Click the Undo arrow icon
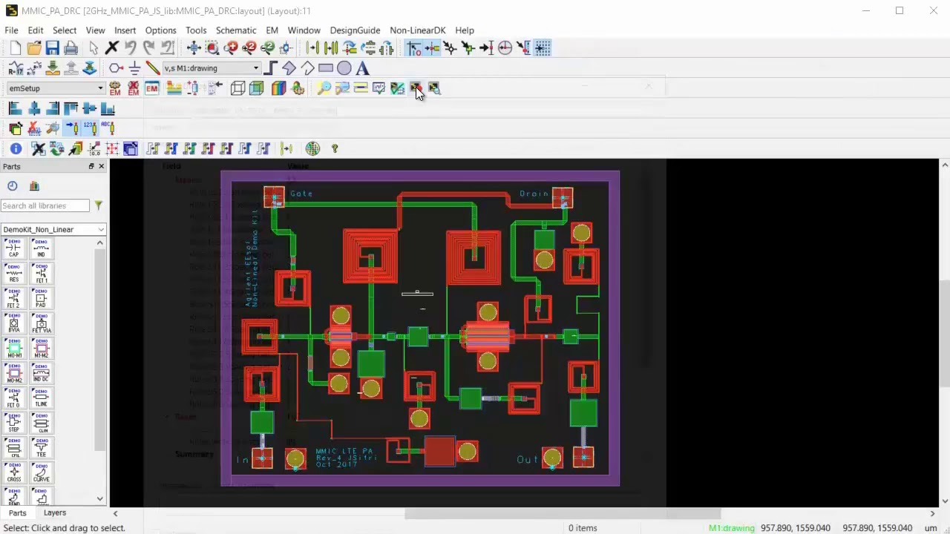Image resolution: width=950 pixels, height=534 pixels. coord(131,48)
